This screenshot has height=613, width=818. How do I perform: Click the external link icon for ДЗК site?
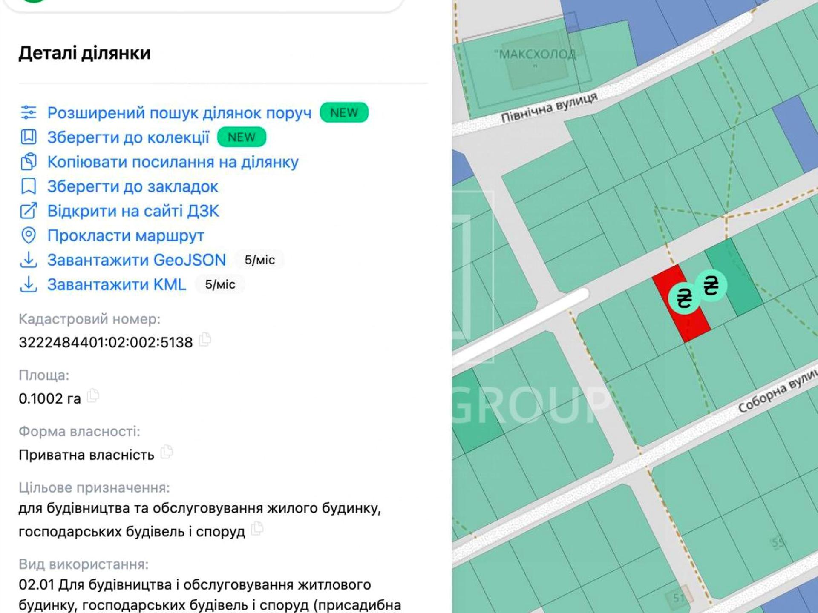click(29, 211)
